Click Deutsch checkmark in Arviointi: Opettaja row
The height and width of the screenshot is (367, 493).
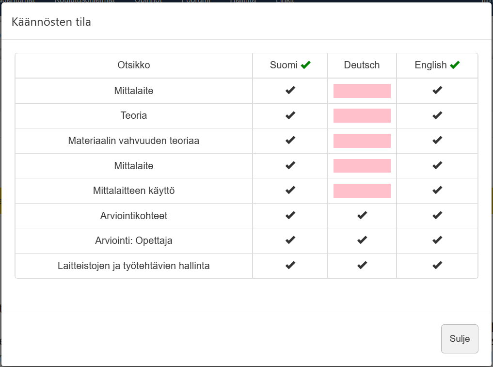coord(362,240)
